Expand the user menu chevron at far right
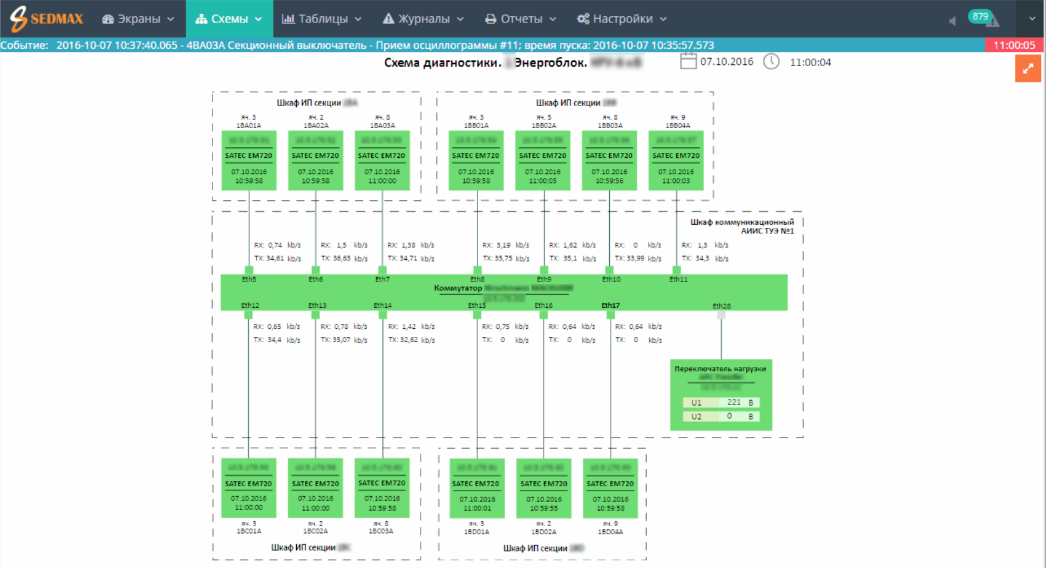Viewport: 1046px width, 568px height. (1032, 19)
